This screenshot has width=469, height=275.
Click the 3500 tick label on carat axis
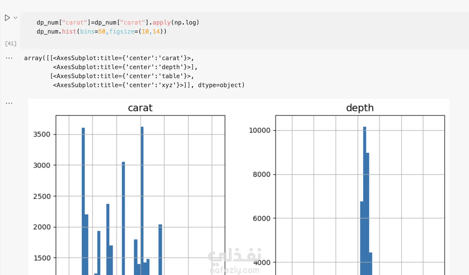[x=42, y=134]
